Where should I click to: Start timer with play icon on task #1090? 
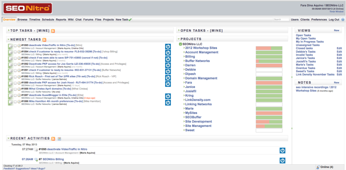point(19,77)
